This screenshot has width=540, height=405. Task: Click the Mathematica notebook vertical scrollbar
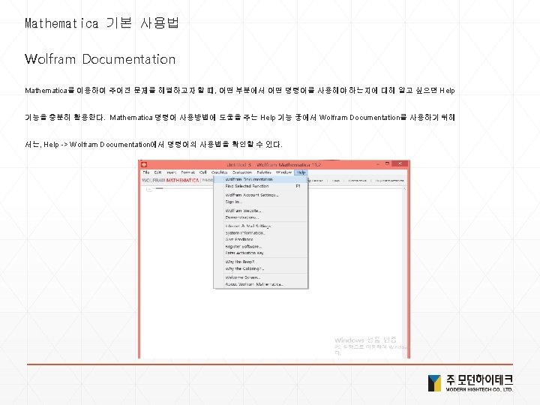coord(405,272)
